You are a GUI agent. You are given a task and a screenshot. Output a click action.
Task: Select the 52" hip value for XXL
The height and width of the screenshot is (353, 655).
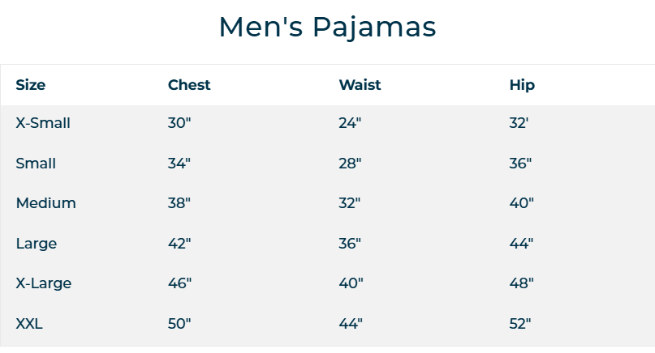click(520, 324)
